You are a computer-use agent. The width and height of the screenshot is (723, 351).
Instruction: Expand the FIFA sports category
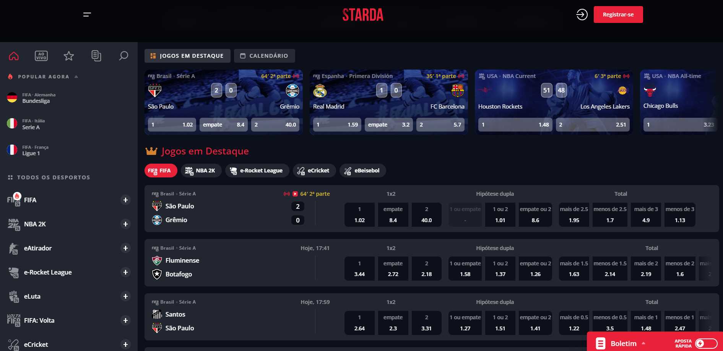point(125,200)
